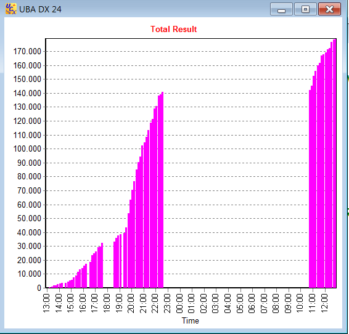
Task: Maximize the UBA DX 24 window
Action: [x=305, y=9]
